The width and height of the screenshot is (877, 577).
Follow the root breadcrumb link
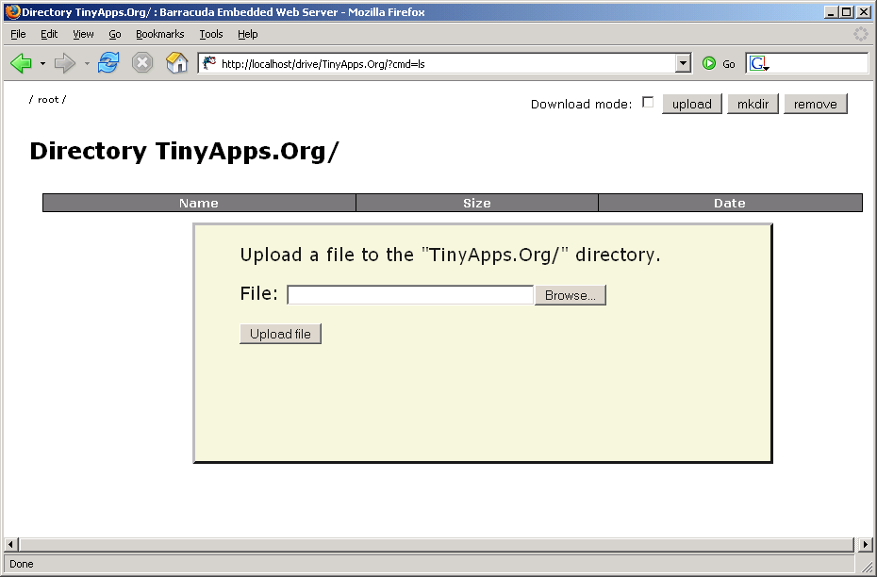coord(47,99)
